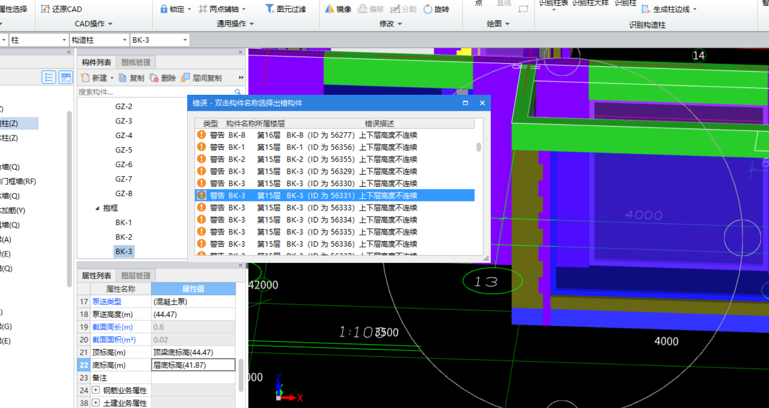Image resolution: width=769 pixels, height=408 pixels.
Task: Select the 旋转 rotate tool
Action: tap(436, 9)
